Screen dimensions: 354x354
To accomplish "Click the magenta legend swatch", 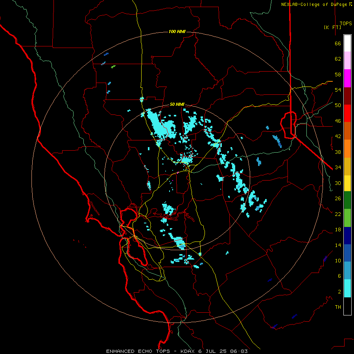I will tap(347, 78).
